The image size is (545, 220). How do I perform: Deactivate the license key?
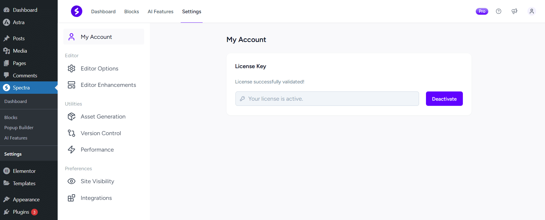point(444,99)
